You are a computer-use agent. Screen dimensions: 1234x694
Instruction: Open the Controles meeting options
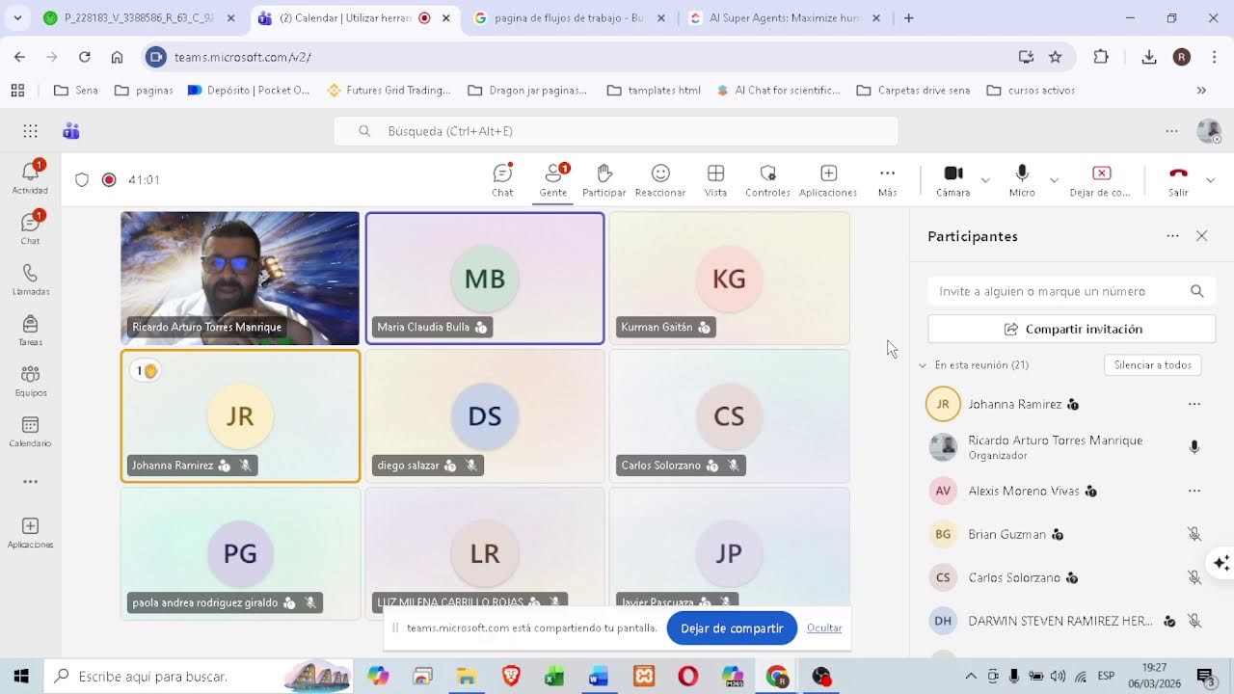[768, 179]
